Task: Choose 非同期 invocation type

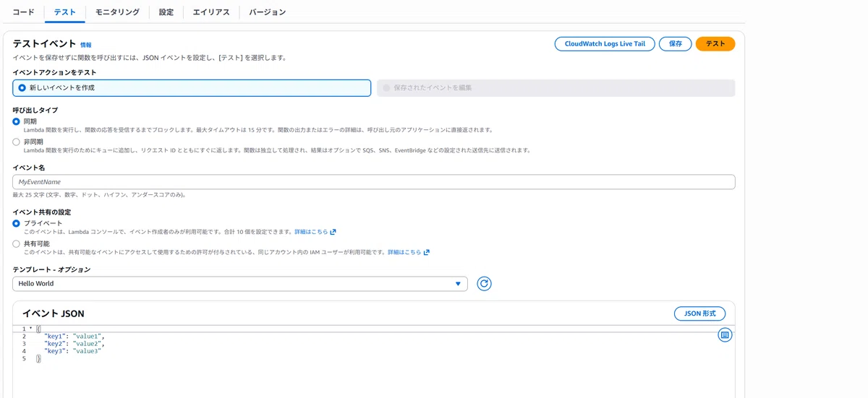Action: [17, 142]
